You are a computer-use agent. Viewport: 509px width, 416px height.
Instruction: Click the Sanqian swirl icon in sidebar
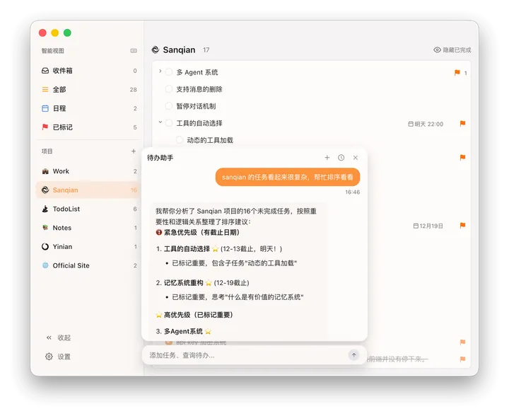[45, 190]
